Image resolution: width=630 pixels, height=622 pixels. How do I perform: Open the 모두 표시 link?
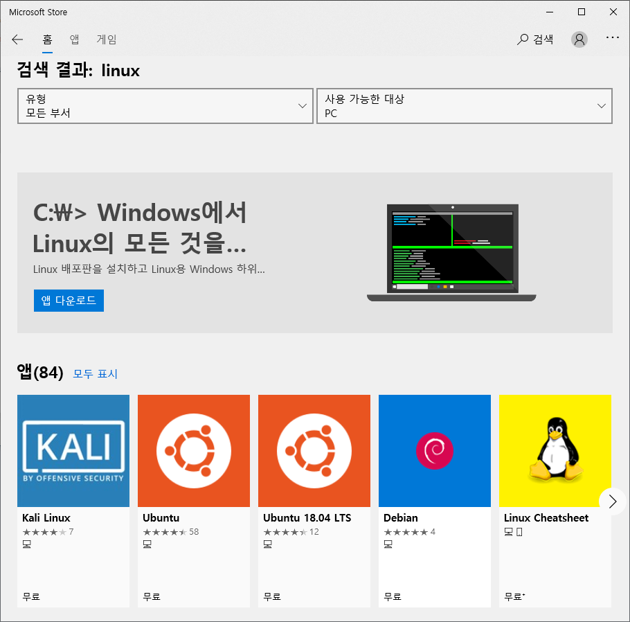96,374
